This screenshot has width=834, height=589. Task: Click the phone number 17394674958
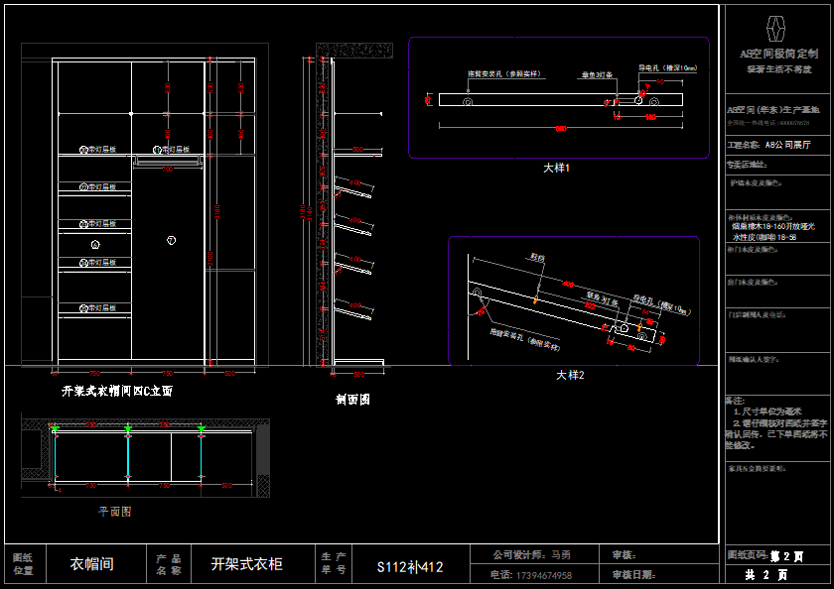point(531,575)
